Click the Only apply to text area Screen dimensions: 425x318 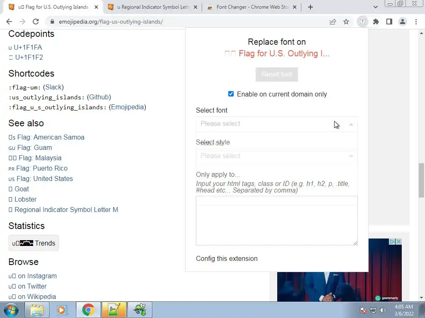(x=276, y=221)
